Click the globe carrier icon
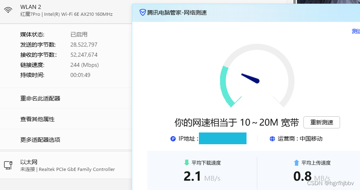 272,139
